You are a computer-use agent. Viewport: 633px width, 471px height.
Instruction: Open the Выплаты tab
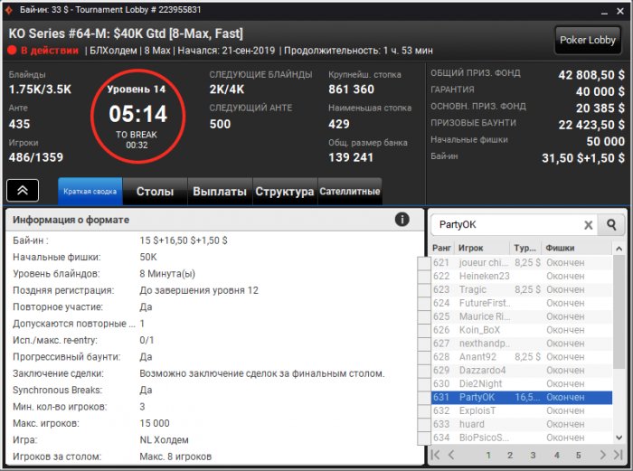[220, 192]
